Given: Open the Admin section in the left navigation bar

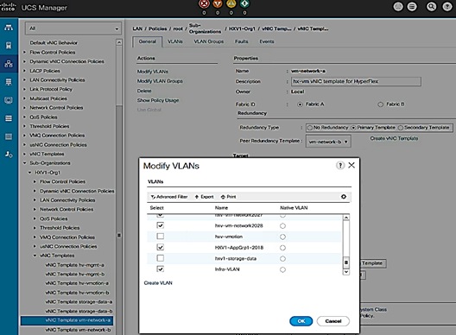Looking at the screenshot, I should coord(9,155).
